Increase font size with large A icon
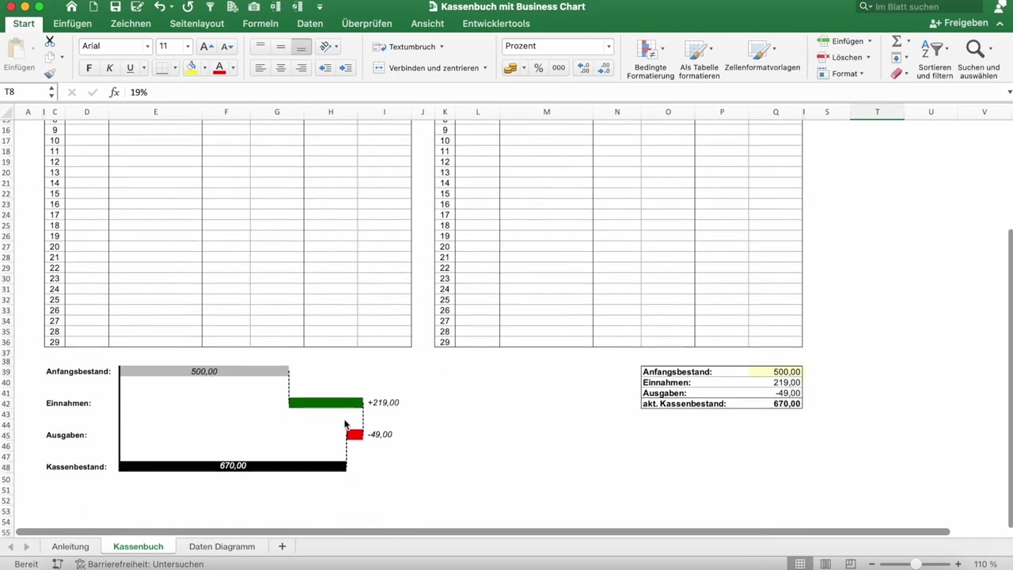 coord(206,47)
